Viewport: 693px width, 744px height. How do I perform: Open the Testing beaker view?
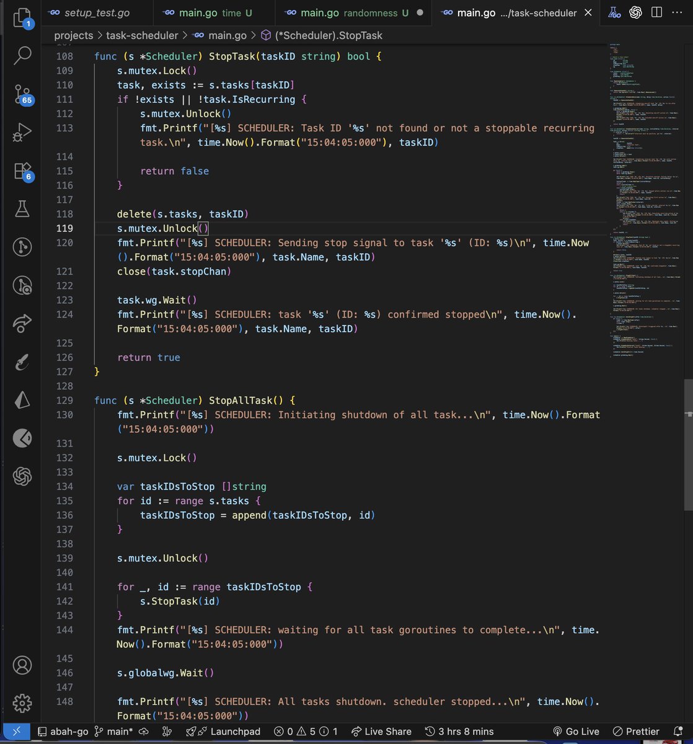point(22,209)
